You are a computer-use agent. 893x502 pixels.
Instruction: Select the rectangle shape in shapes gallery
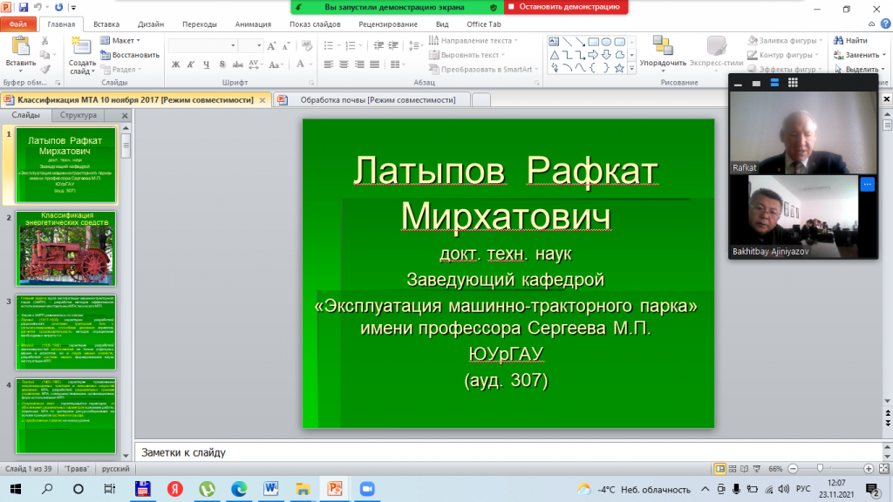coord(593,42)
